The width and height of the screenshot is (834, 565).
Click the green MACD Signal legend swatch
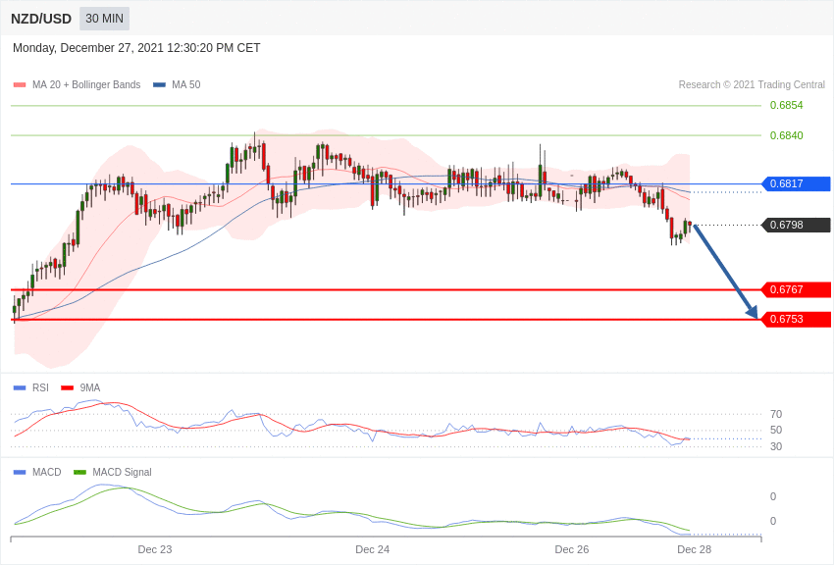point(79,472)
